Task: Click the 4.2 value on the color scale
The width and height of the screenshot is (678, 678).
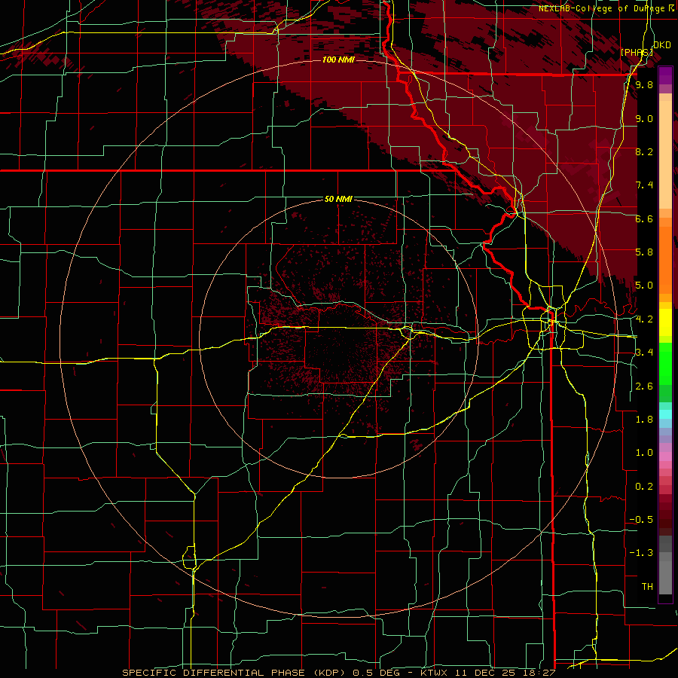Action: pos(644,319)
